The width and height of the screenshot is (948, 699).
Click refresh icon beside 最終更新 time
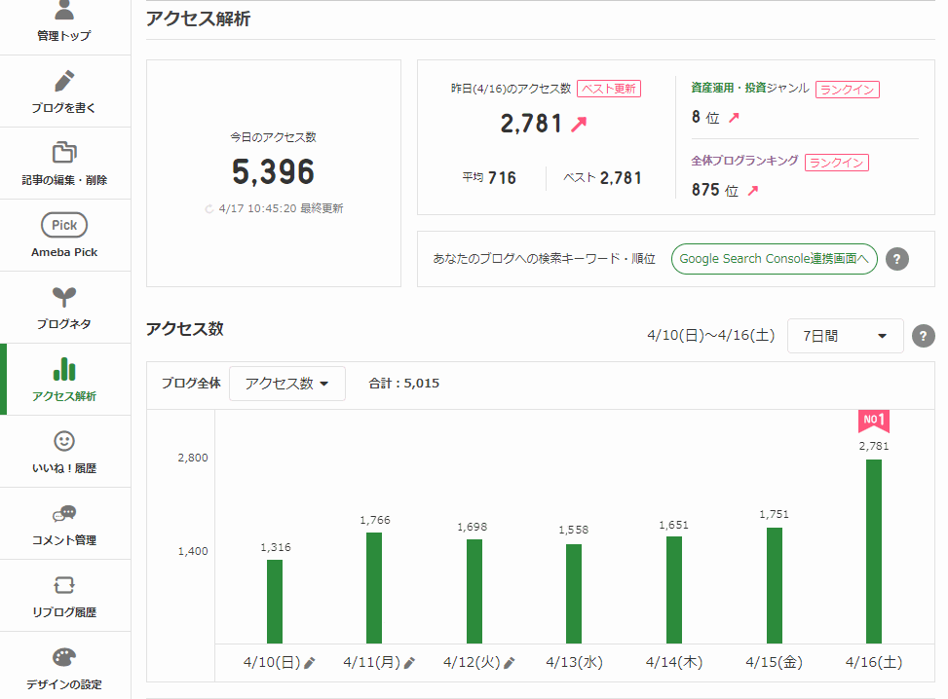point(209,209)
